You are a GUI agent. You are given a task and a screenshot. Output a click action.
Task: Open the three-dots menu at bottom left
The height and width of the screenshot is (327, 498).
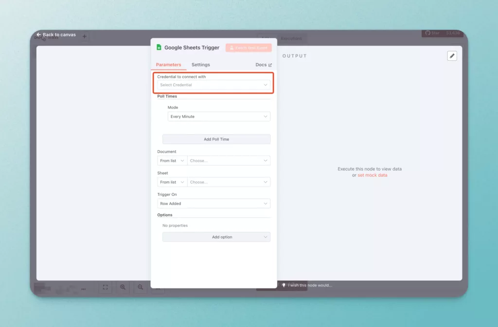[x=84, y=289]
